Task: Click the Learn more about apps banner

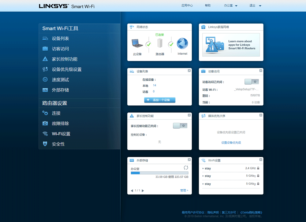Action: coord(231,45)
